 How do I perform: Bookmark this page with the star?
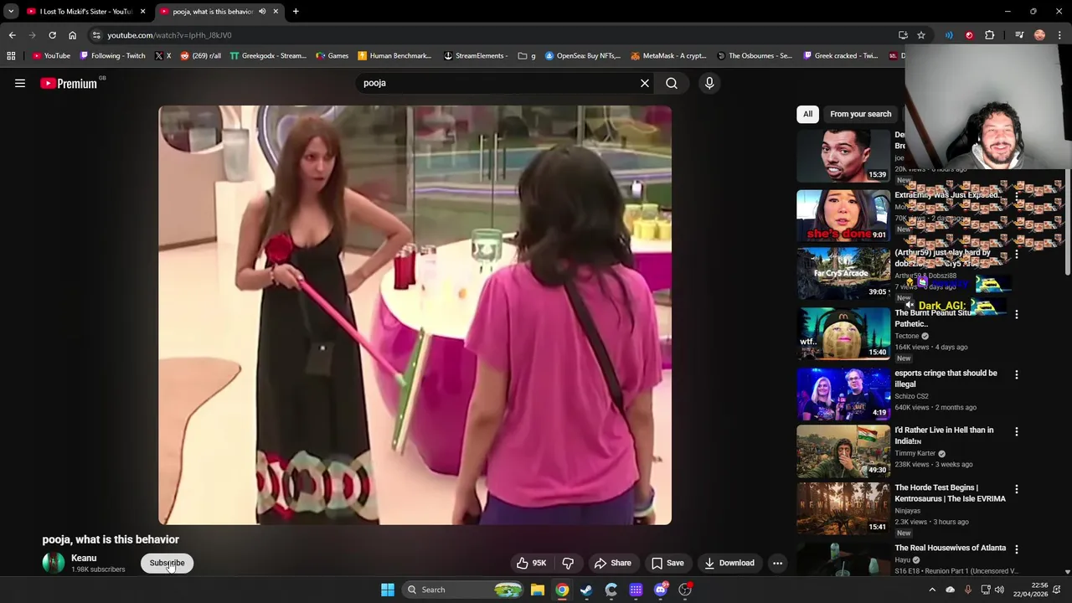[x=921, y=35]
